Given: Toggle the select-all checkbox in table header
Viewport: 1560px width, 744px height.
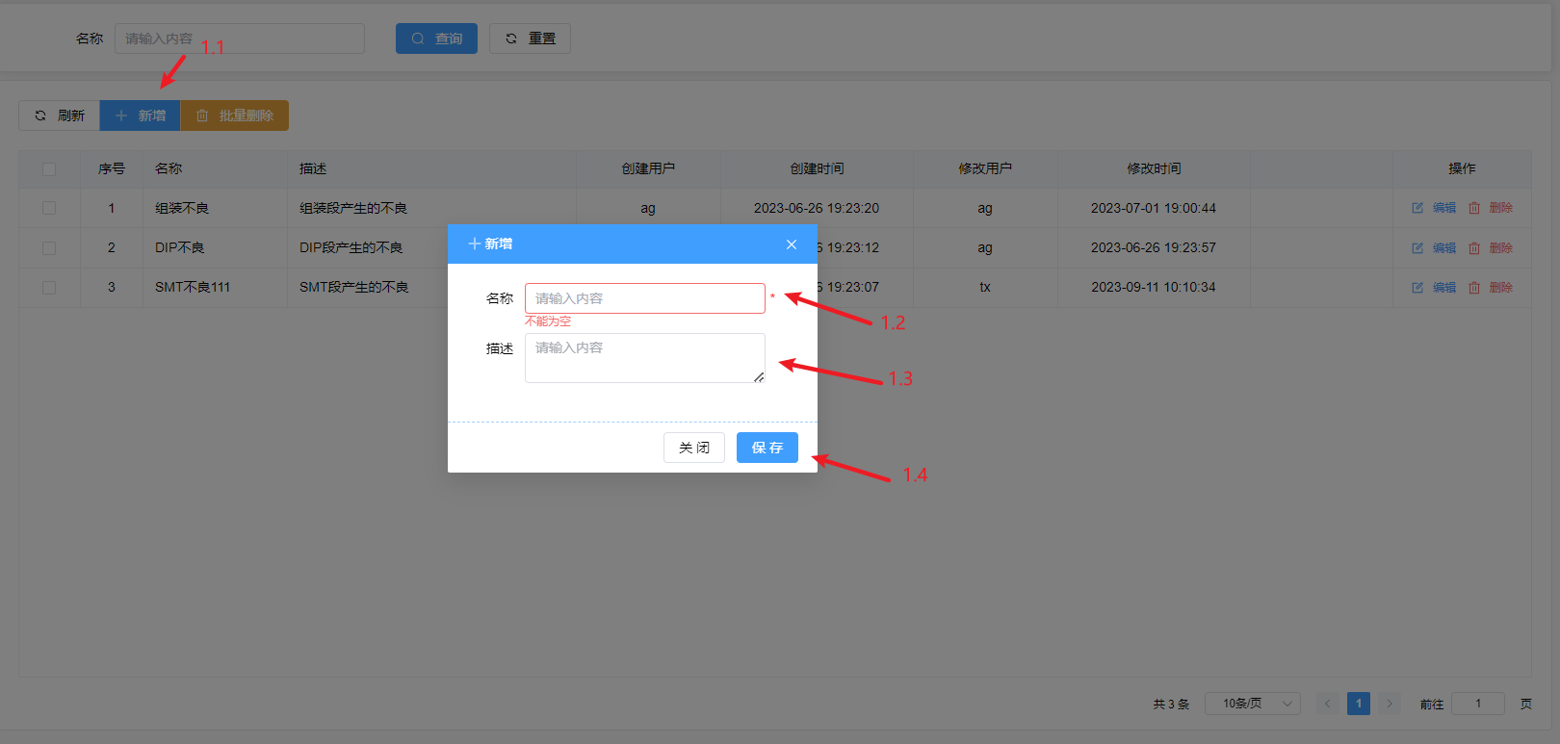Looking at the screenshot, I should 49,169.
